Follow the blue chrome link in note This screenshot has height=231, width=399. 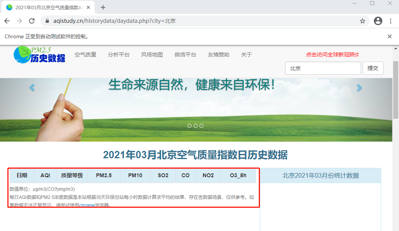click(87, 205)
